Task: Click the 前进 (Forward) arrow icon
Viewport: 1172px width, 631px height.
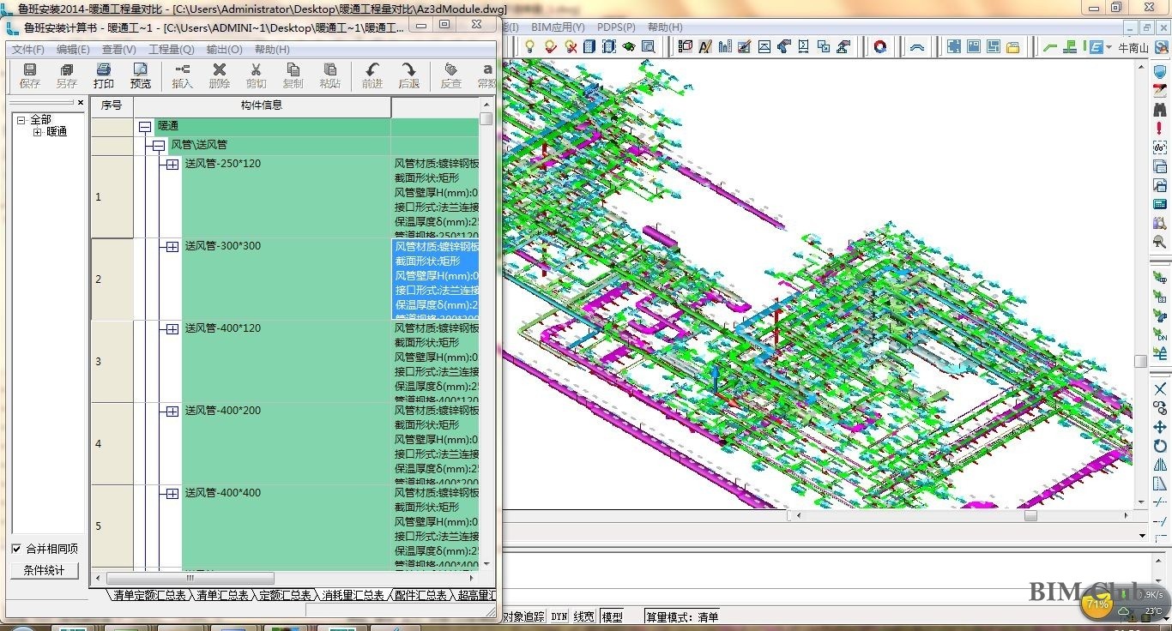Action: point(372,70)
